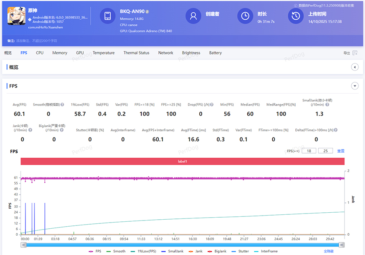Expand the 概览 section arrow
This screenshot has width=365, height=255.
coord(355,67)
